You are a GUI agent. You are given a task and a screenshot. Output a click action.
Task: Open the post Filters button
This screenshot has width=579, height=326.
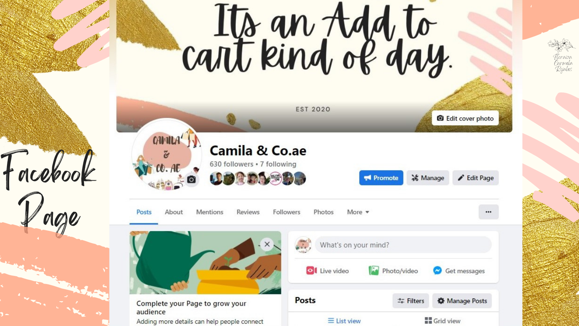click(x=411, y=301)
